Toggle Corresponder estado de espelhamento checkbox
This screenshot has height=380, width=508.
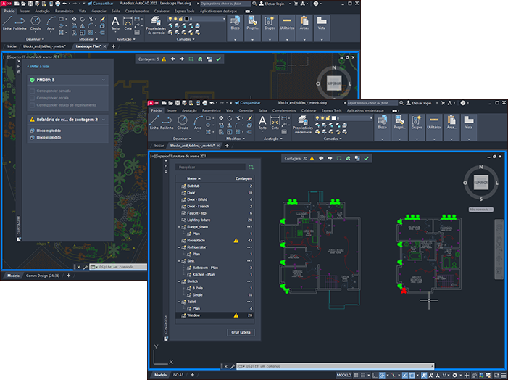(32, 105)
